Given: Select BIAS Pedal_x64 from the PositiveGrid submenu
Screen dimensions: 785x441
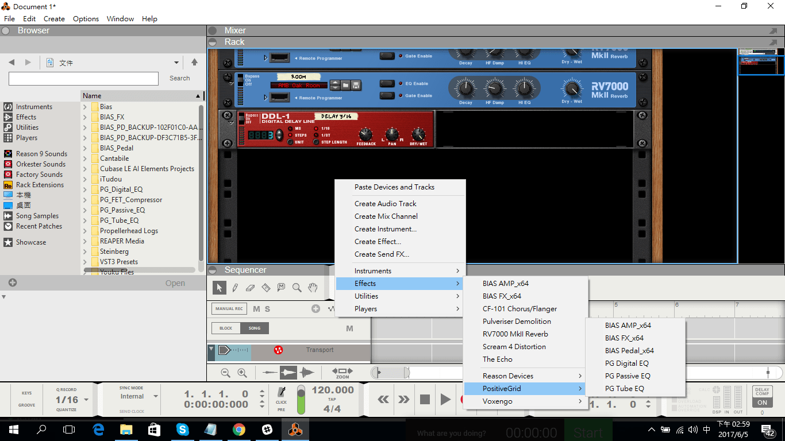Looking at the screenshot, I should (x=629, y=350).
